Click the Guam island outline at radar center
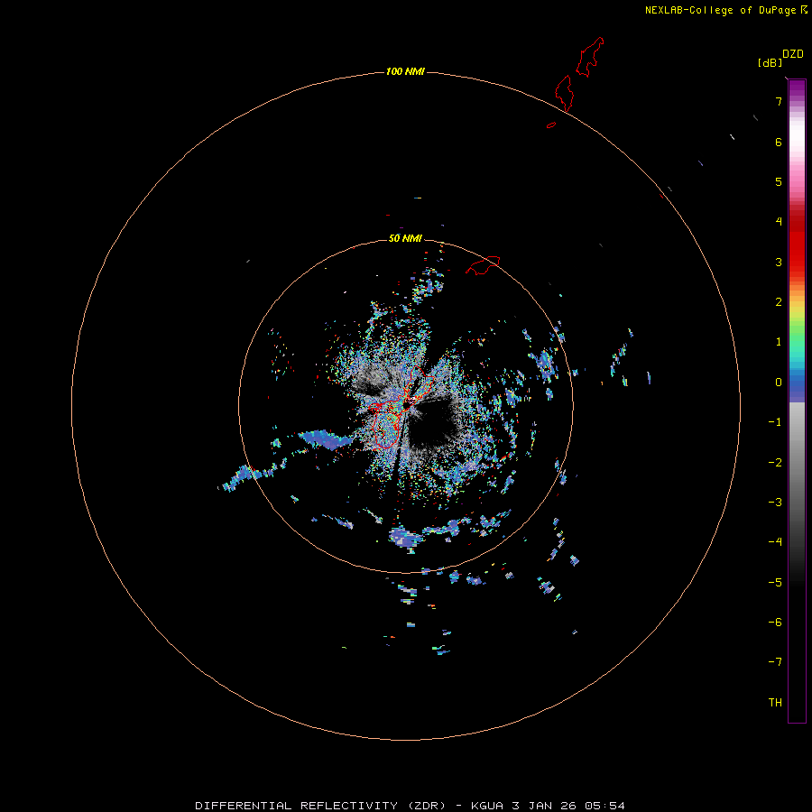This screenshot has width=812, height=812. (x=399, y=408)
